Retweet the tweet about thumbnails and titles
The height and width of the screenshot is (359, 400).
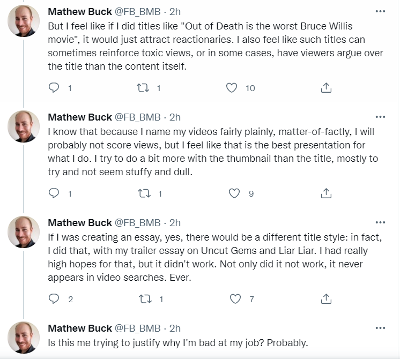point(144,193)
